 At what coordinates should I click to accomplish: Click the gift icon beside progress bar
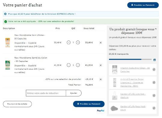point(154,60)
